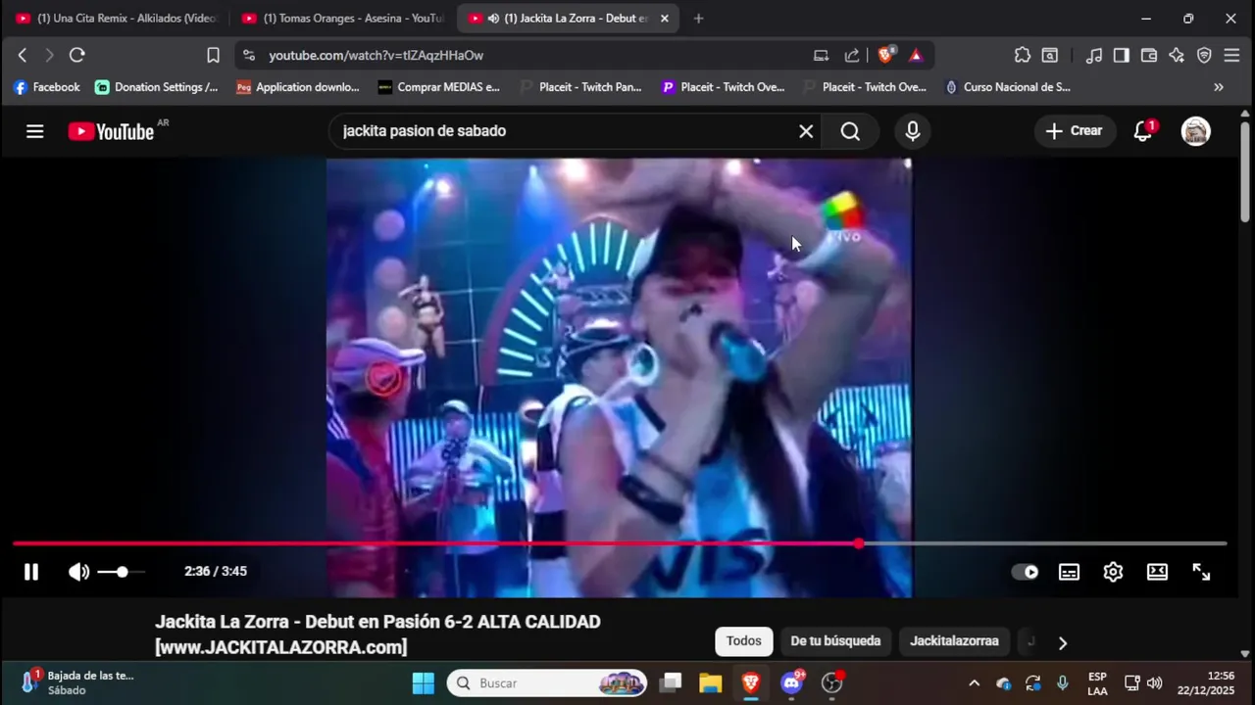
Task: Close the Jackita La Zorra tab
Action: coord(664,18)
